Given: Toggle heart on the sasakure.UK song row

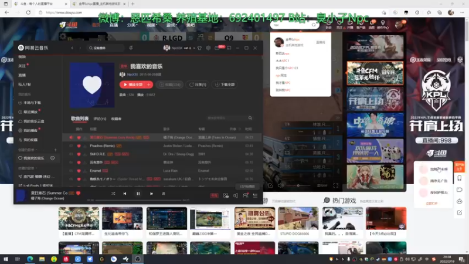Looking at the screenshot, I should click(79, 179).
